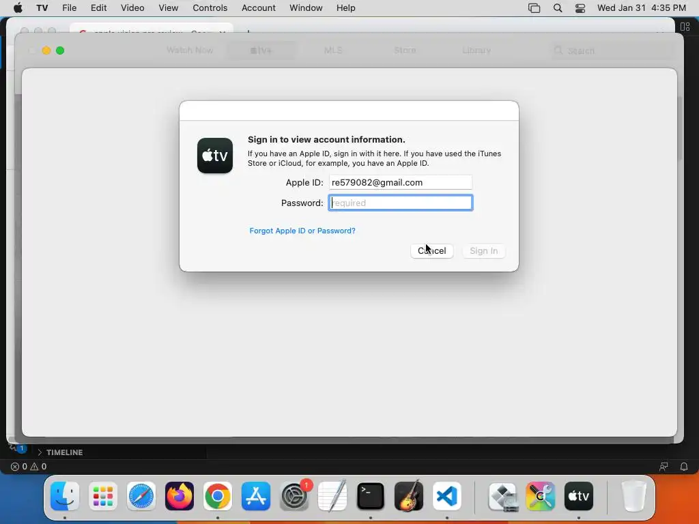Toggle VS Code layout icon at top right
Screen dimensions: 699x524
pyautogui.click(x=685, y=27)
